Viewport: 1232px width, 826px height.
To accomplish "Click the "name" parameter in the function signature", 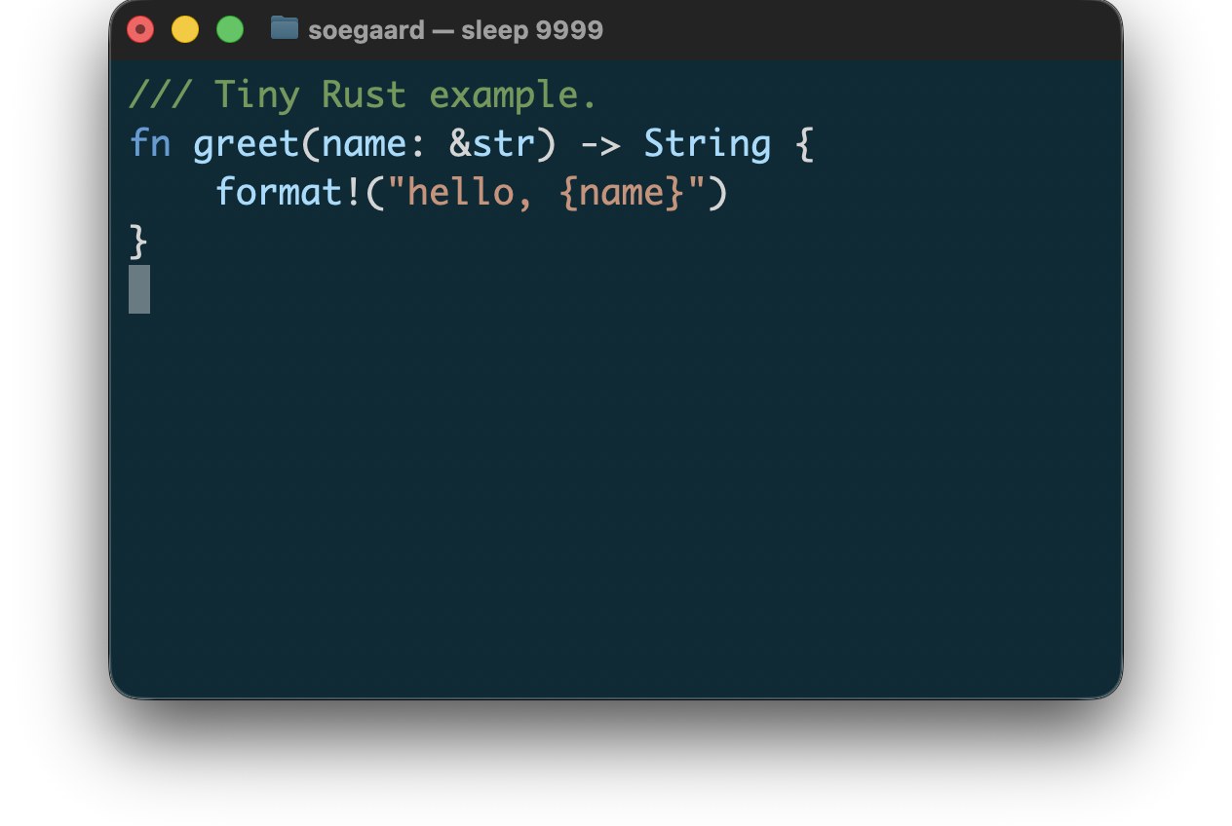I will [x=364, y=144].
